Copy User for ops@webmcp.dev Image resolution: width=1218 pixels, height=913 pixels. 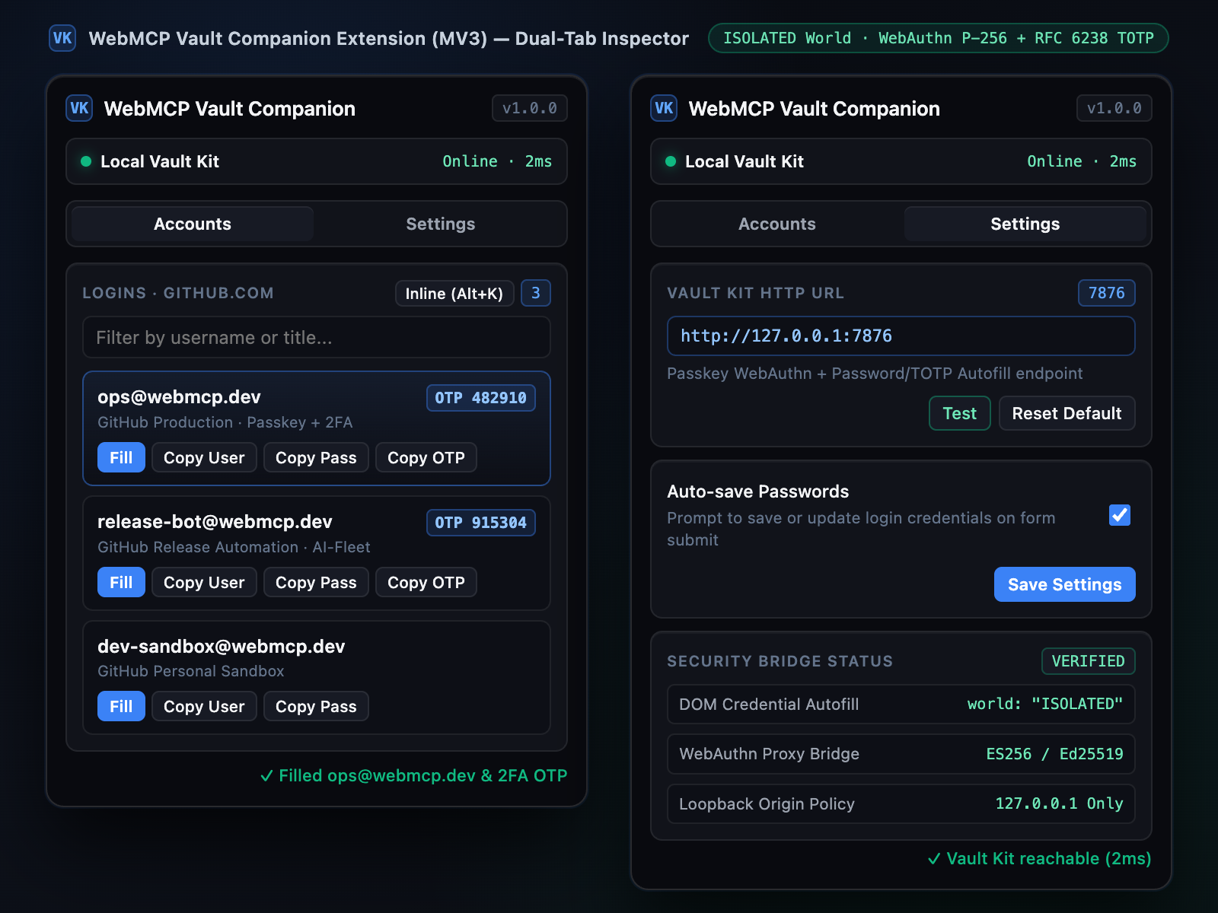click(204, 457)
